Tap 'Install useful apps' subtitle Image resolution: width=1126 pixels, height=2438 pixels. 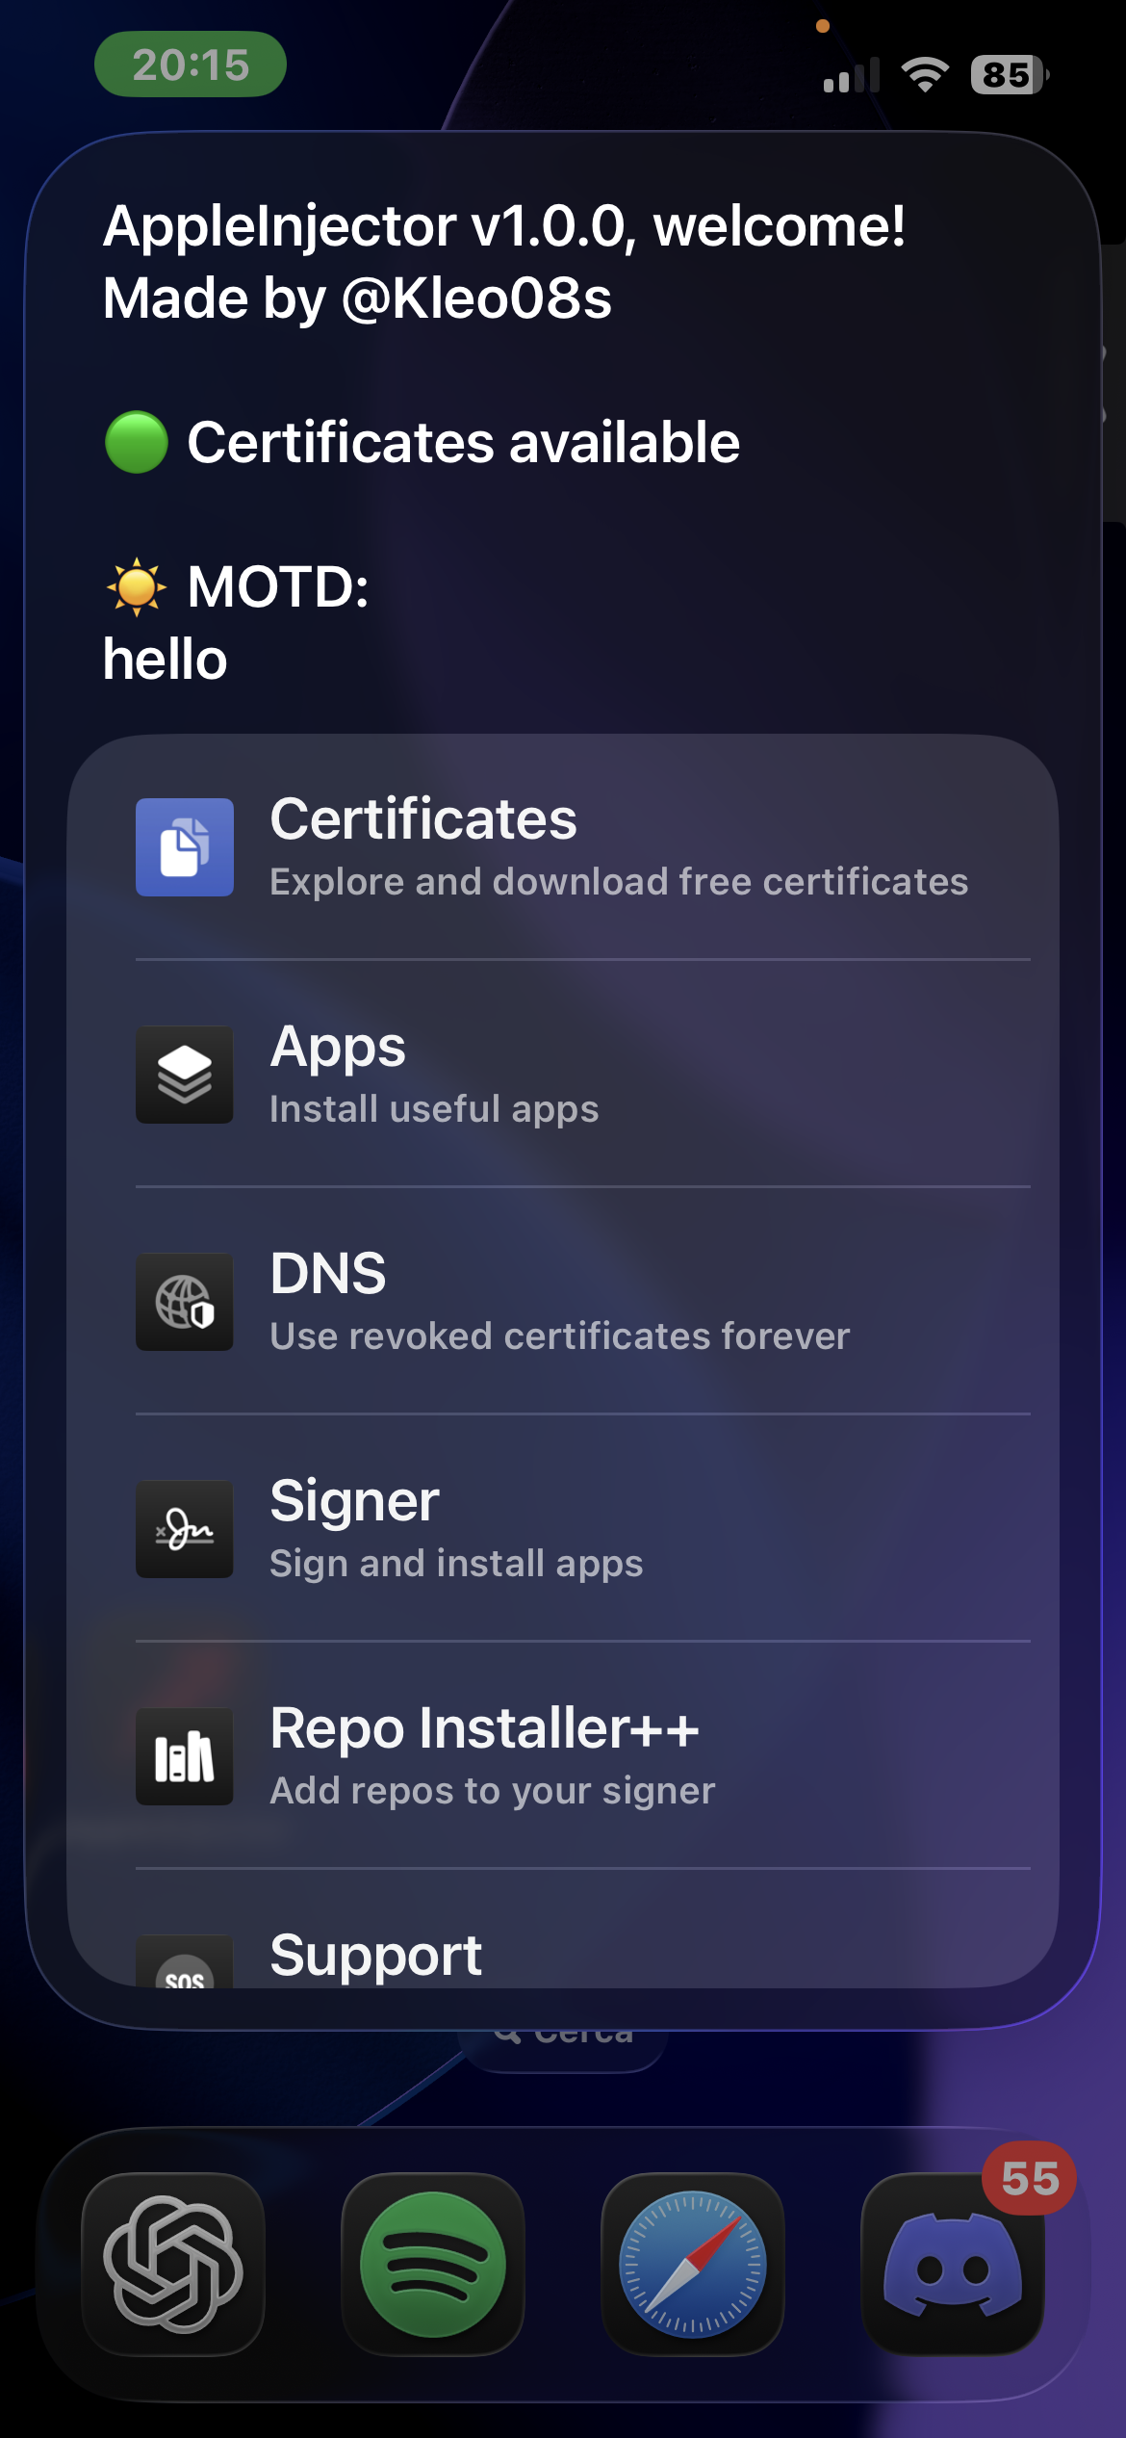[x=434, y=1109]
